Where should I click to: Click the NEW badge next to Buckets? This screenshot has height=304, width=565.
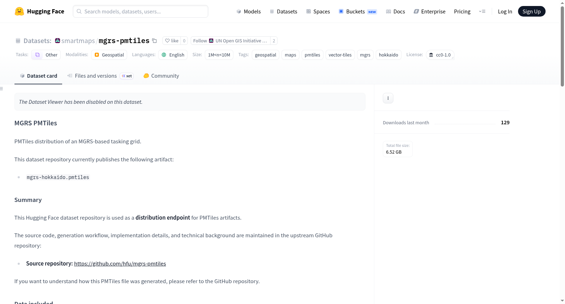[372, 12]
